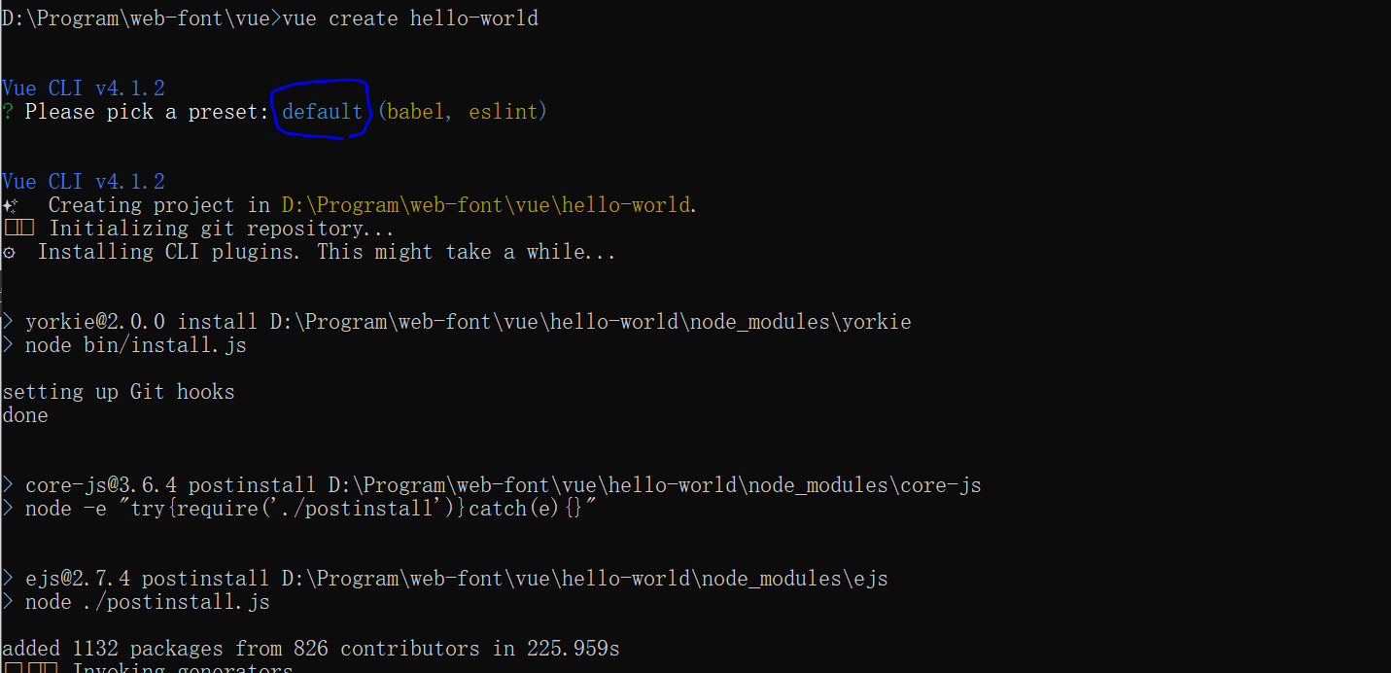Click the 'Invoking generators' line

[148, 669]
